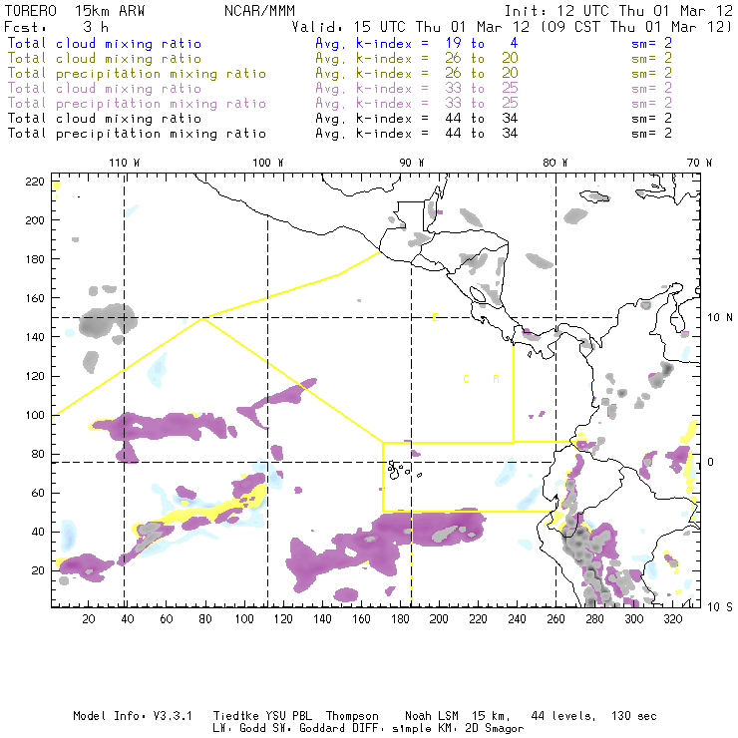Click the '110 W' longitude label
Screen dimensions: 738x738
125,163
